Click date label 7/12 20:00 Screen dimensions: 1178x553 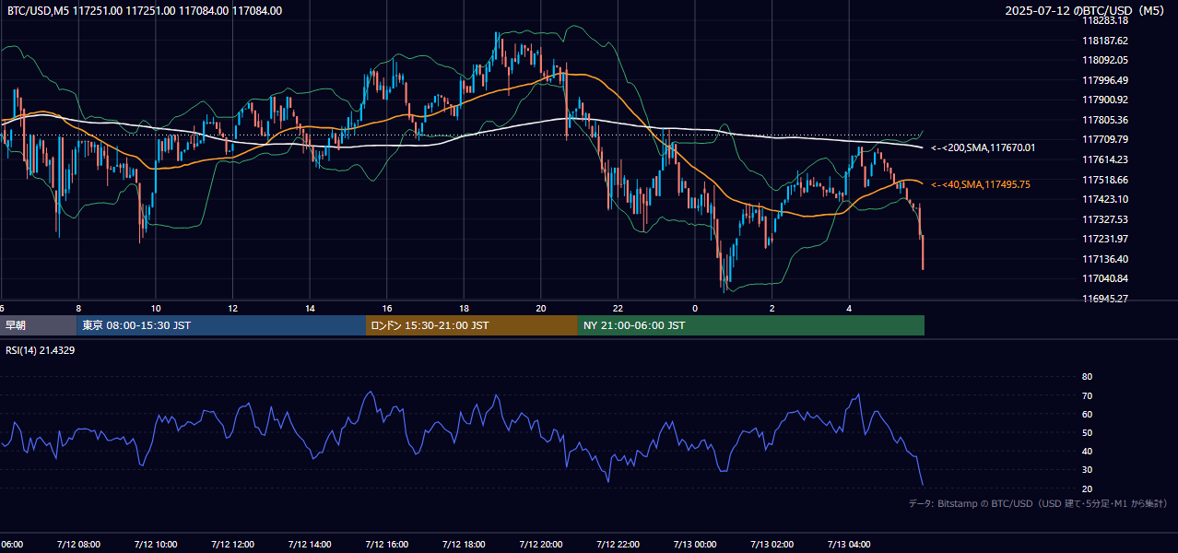pos(541,545)
